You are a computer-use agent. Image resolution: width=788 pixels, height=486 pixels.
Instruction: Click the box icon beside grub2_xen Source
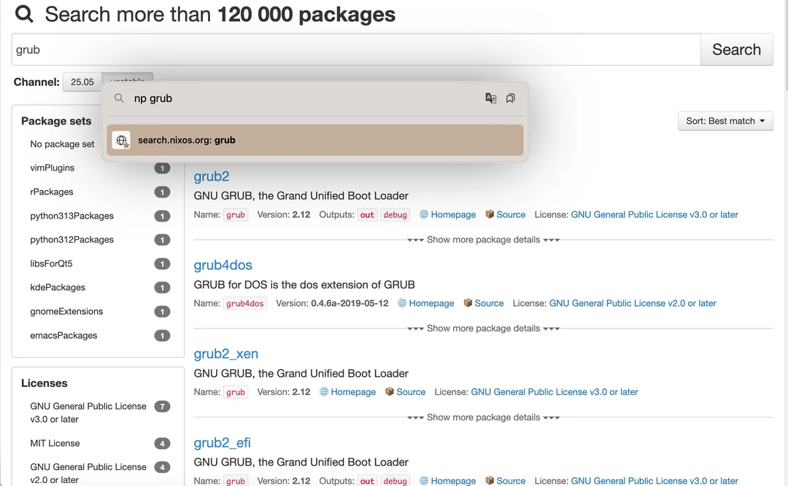click(x=389, y=391)
